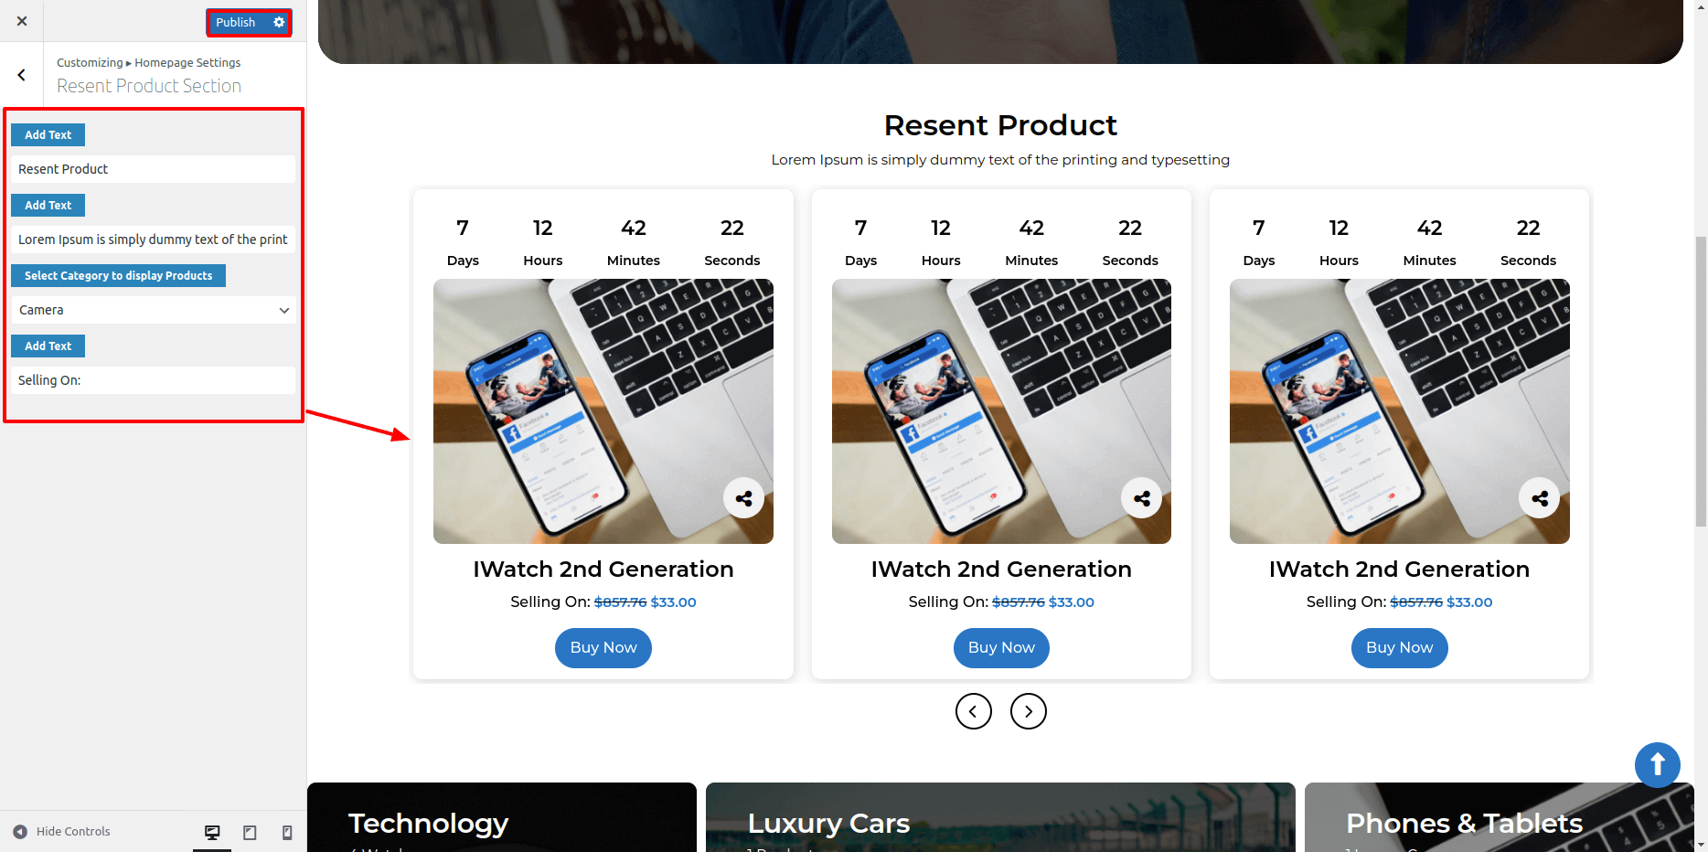Click Buy Now on the third product
1708x852 pixels.
click(x=1400, y=648)
